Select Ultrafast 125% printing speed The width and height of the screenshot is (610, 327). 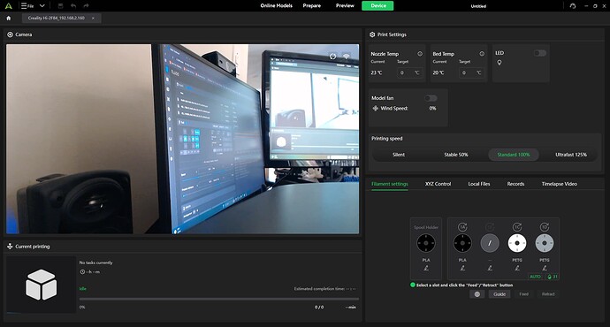coord(571,155)
